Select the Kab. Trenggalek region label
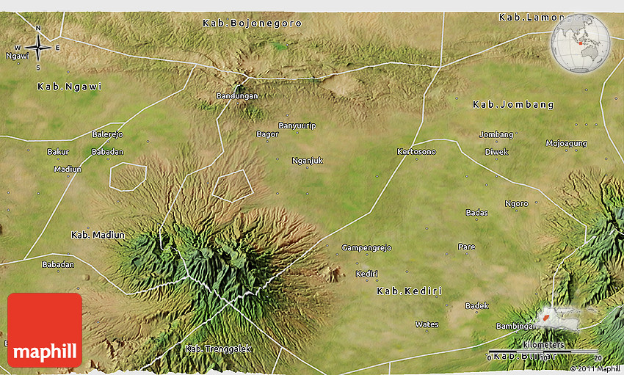This screenshot has height=375, width=624. pyautogui.click(x=218, y=349)
